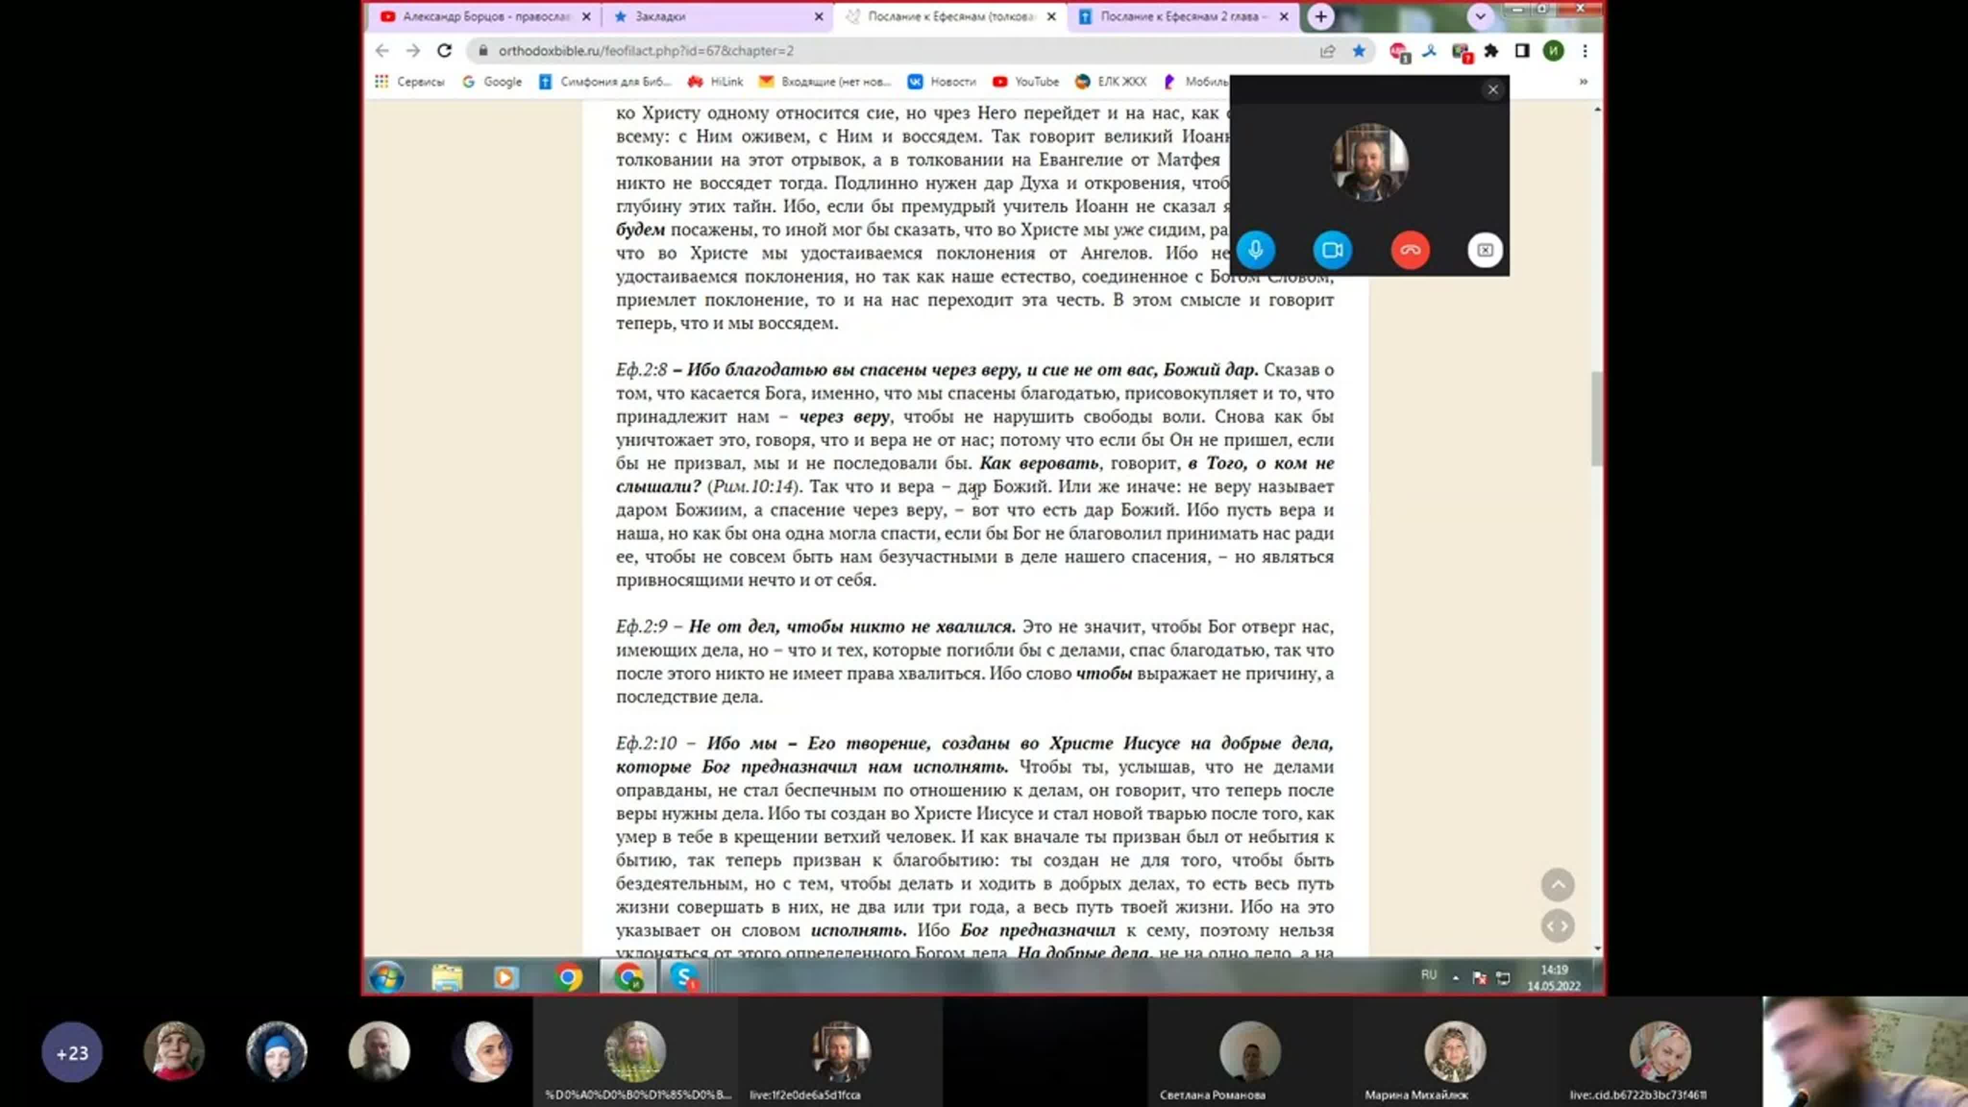Open the puzzle-piece extensions menu
Screen dimensions: 1968x1107
pos(1490,51)
